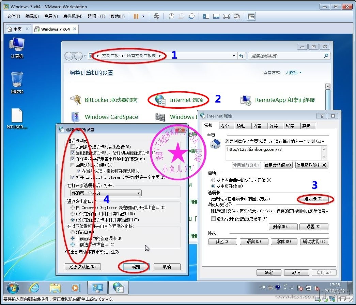
Task: Expand the address bar history dropdown arrow
Action: click(x=234, y=56)
